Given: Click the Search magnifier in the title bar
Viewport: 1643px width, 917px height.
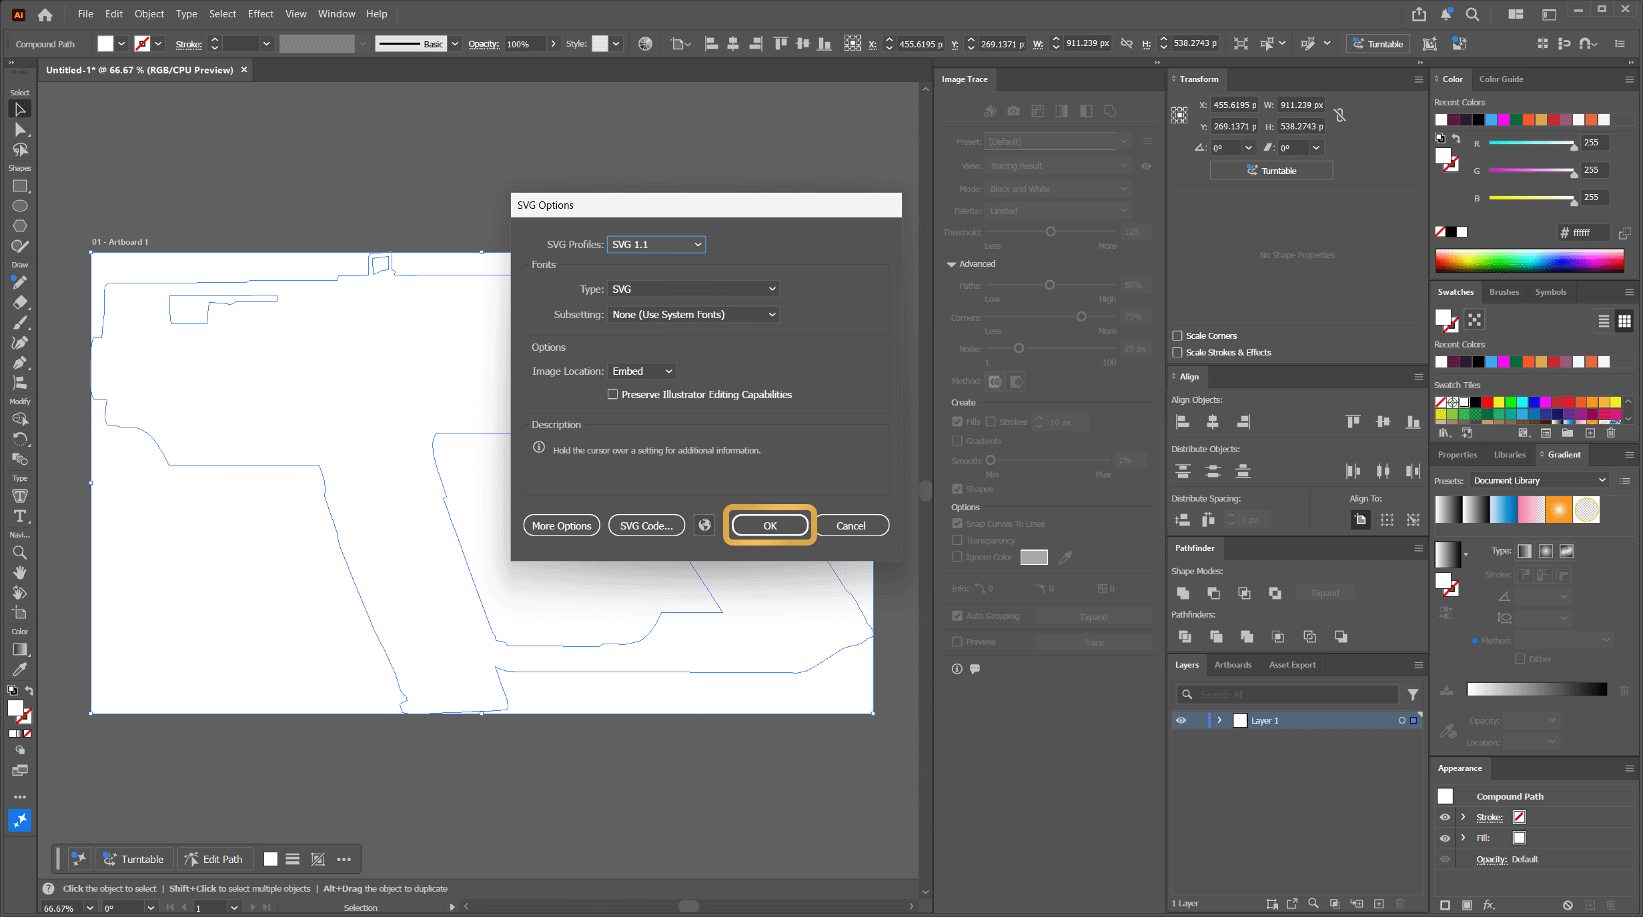Looking at the screenshot, I should click(x=1472, y=14).
